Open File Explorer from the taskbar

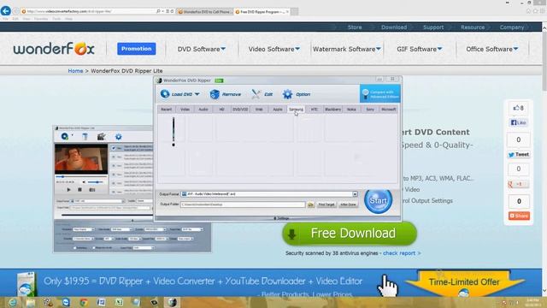pos(30,302)
